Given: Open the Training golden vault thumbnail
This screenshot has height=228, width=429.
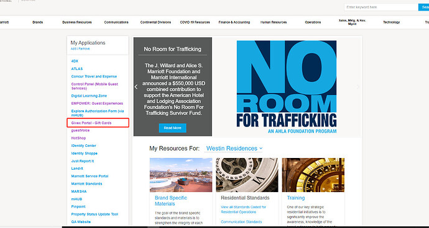Looking at the screenshot, I should tap(313, 175).
